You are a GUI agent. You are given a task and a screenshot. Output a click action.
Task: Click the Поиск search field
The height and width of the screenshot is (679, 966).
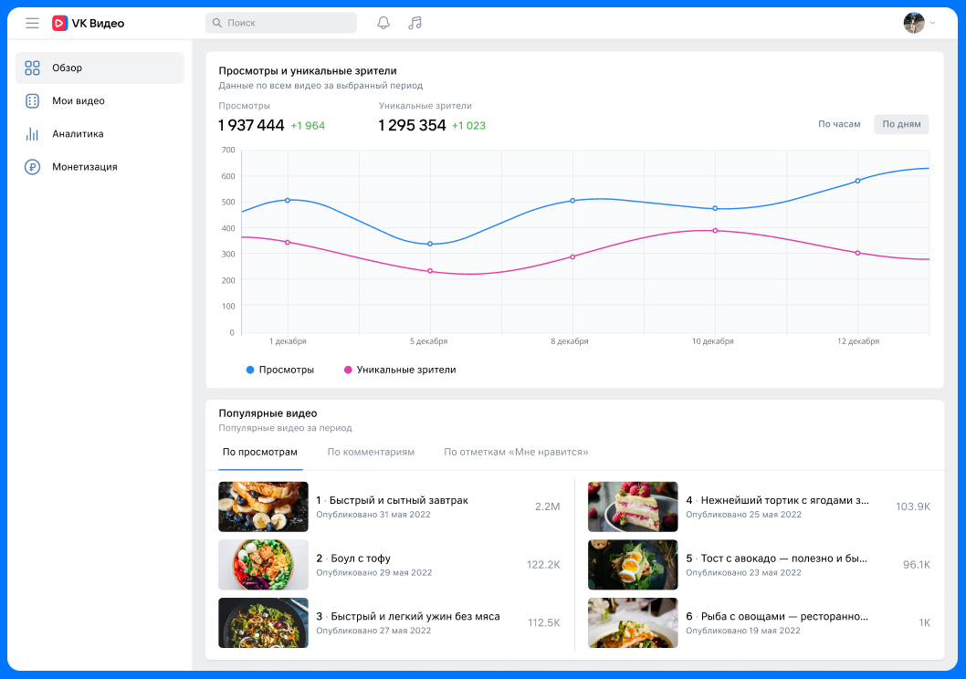pyautogui.click(x=281, y=23)
